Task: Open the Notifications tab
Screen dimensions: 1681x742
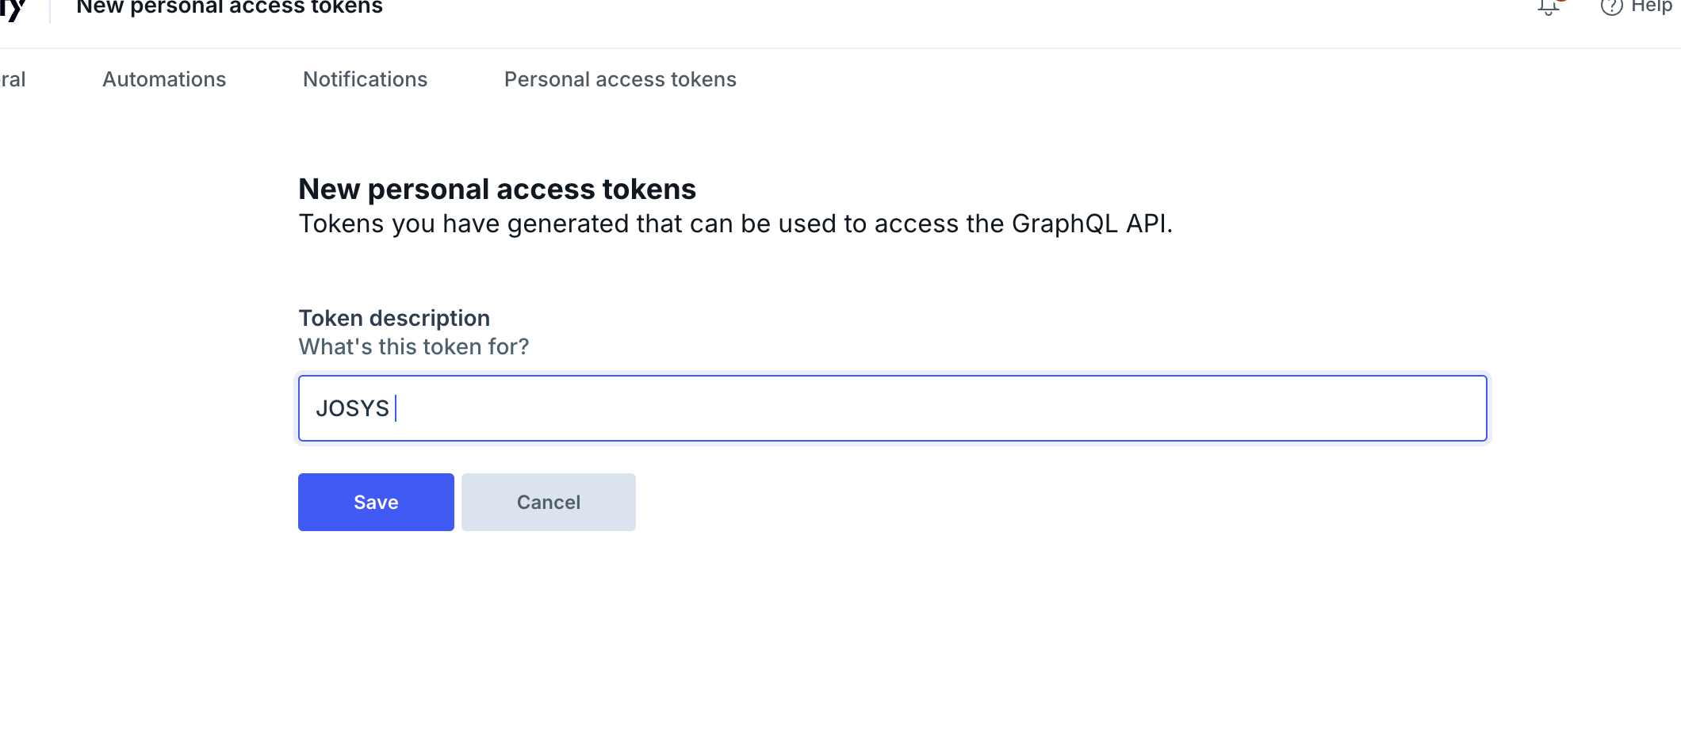Action: (365, 79)
